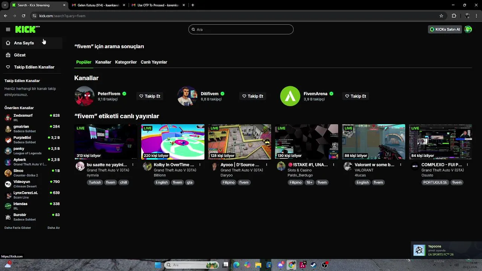Open options menu for ISTAKE #1 stream
The width and height of the screenshot is (482, 271).
[334, 165]
